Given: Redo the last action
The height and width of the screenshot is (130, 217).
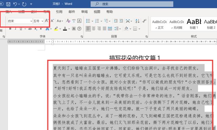Looking at the screenshot, I should pyautogui.click(x=24, y=4).
